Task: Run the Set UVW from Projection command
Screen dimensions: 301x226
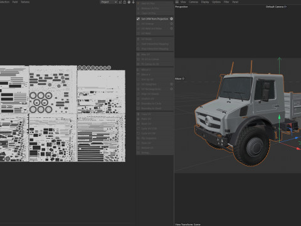Action: (155, 19)
